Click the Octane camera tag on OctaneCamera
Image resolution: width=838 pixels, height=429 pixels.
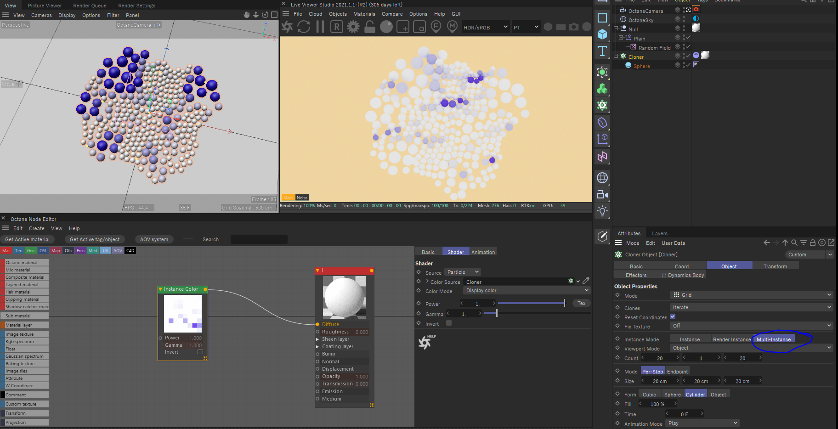coord(696,10)
